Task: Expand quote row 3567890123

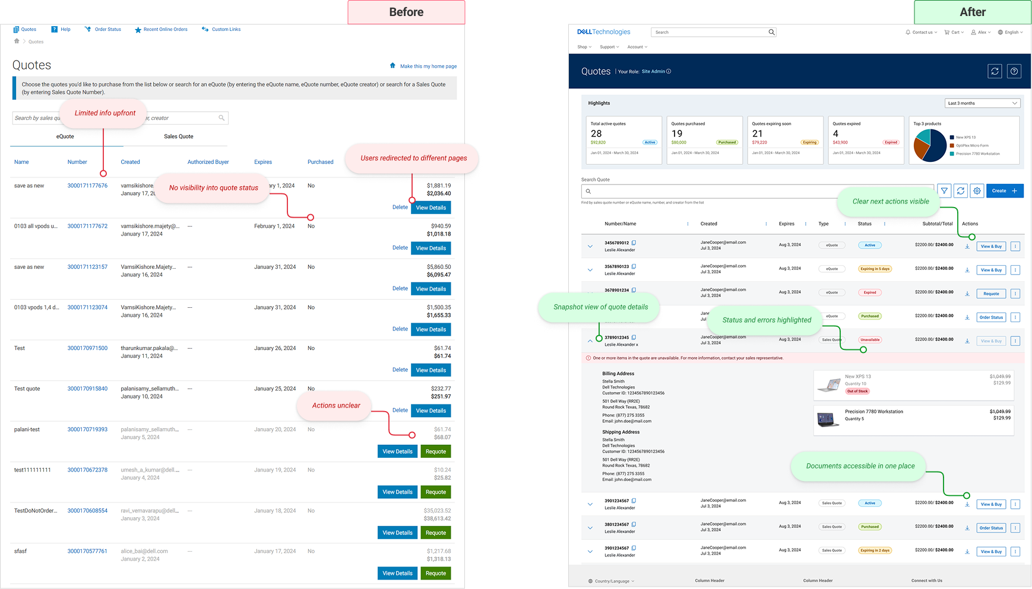Action: pyautogui.click(x=590, y=270)
